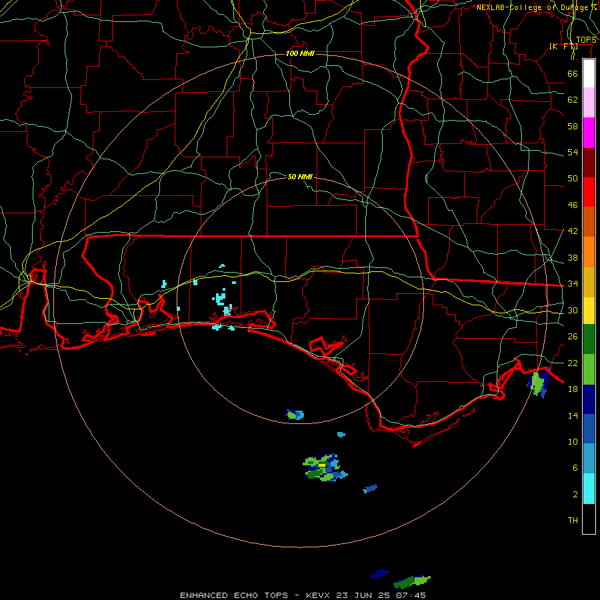Click the magenta legend swatch
The width and height of the screenshot is (600, 600).
tap(589, 133)
